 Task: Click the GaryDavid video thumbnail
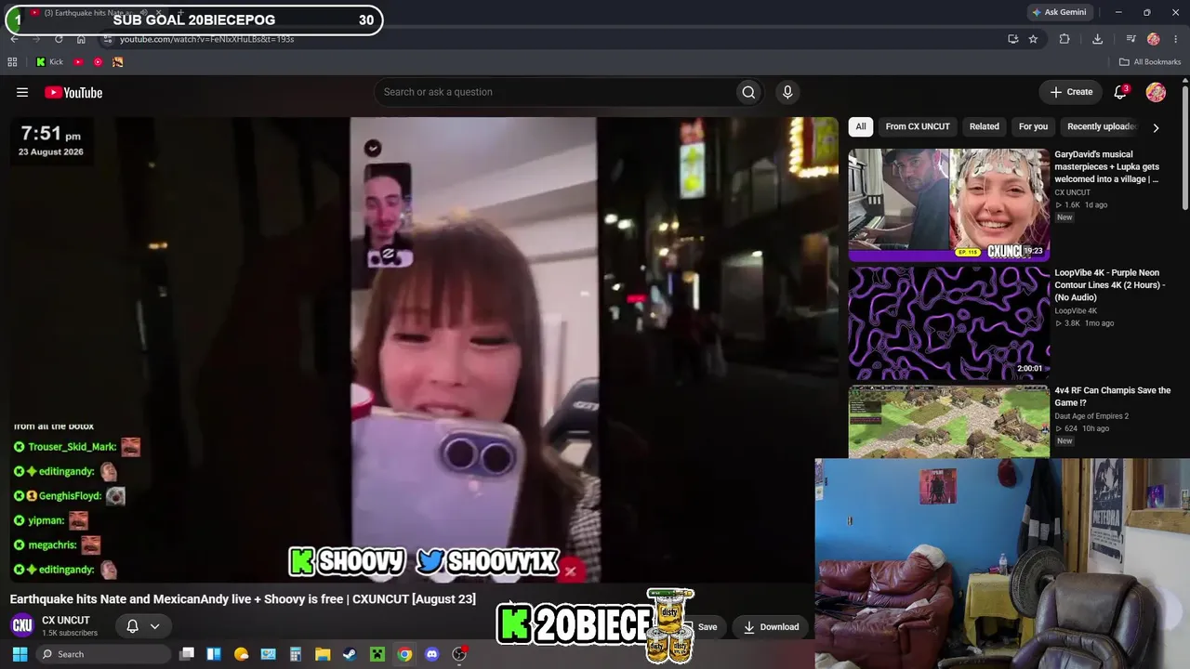pos(949,204)
